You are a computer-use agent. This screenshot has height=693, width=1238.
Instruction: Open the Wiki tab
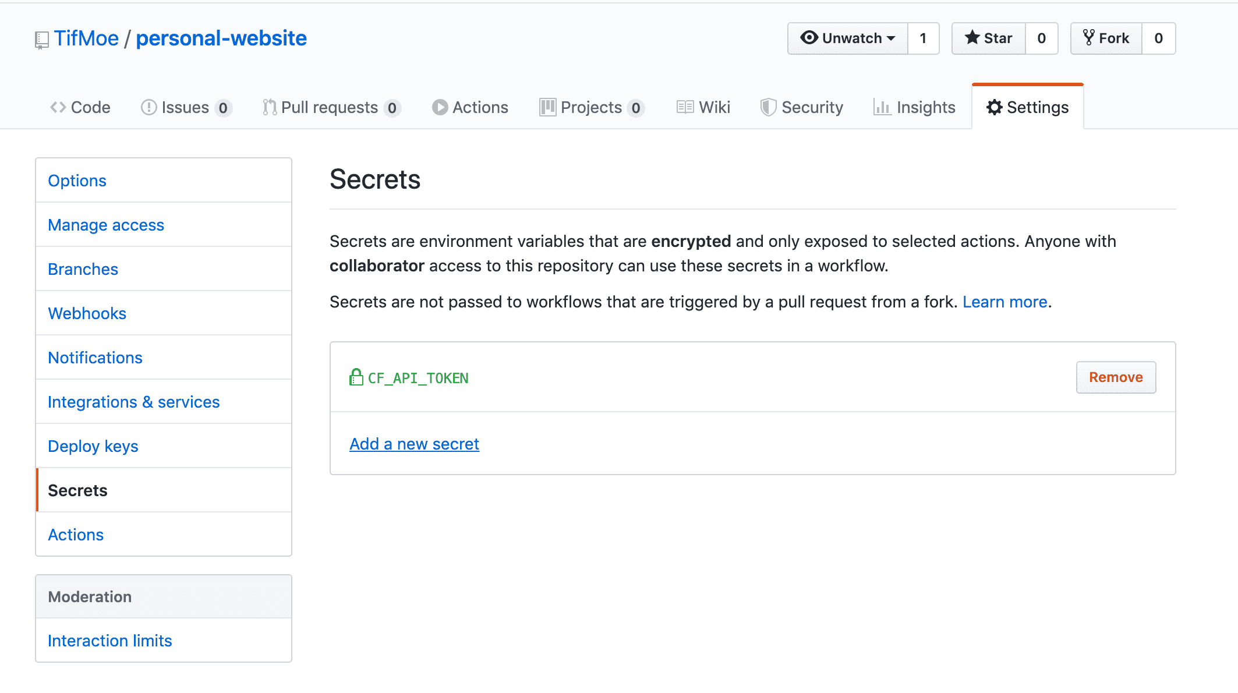703,108
